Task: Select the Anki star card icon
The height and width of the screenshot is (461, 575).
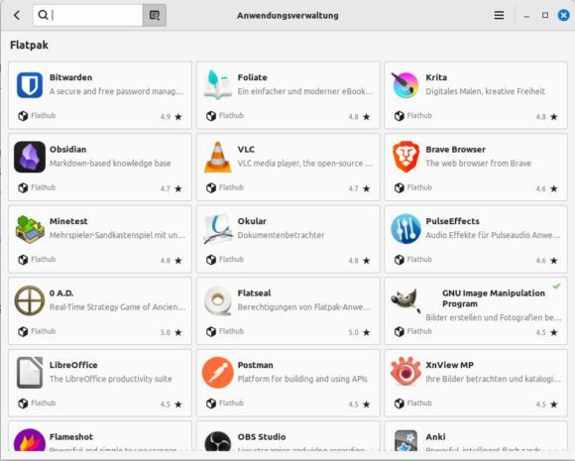Action: [405, 441]
